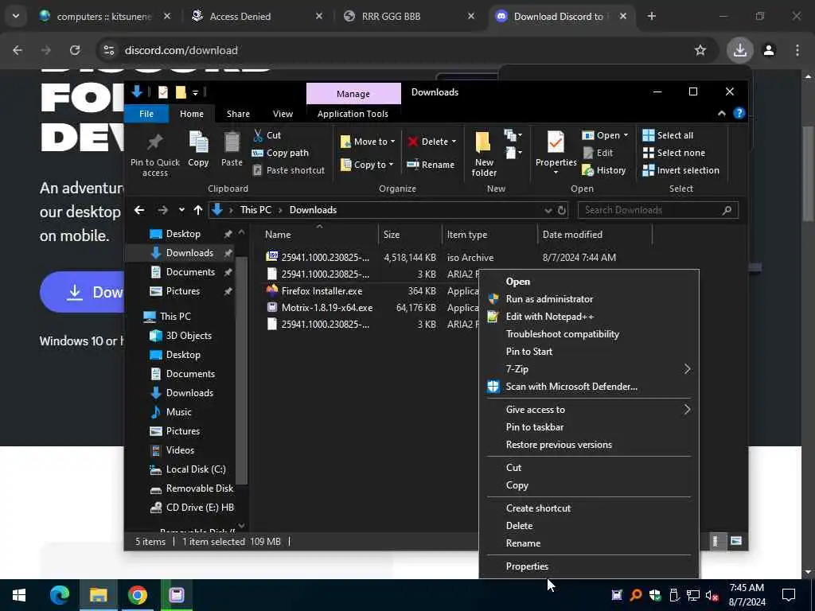The width and height of the screenshot is (815, 611).
Task: Switch to the View ribbon tab
Action: coord(283,114)
